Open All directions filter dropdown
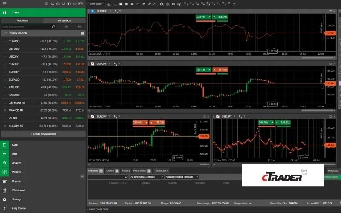 [x=146, y=177]
